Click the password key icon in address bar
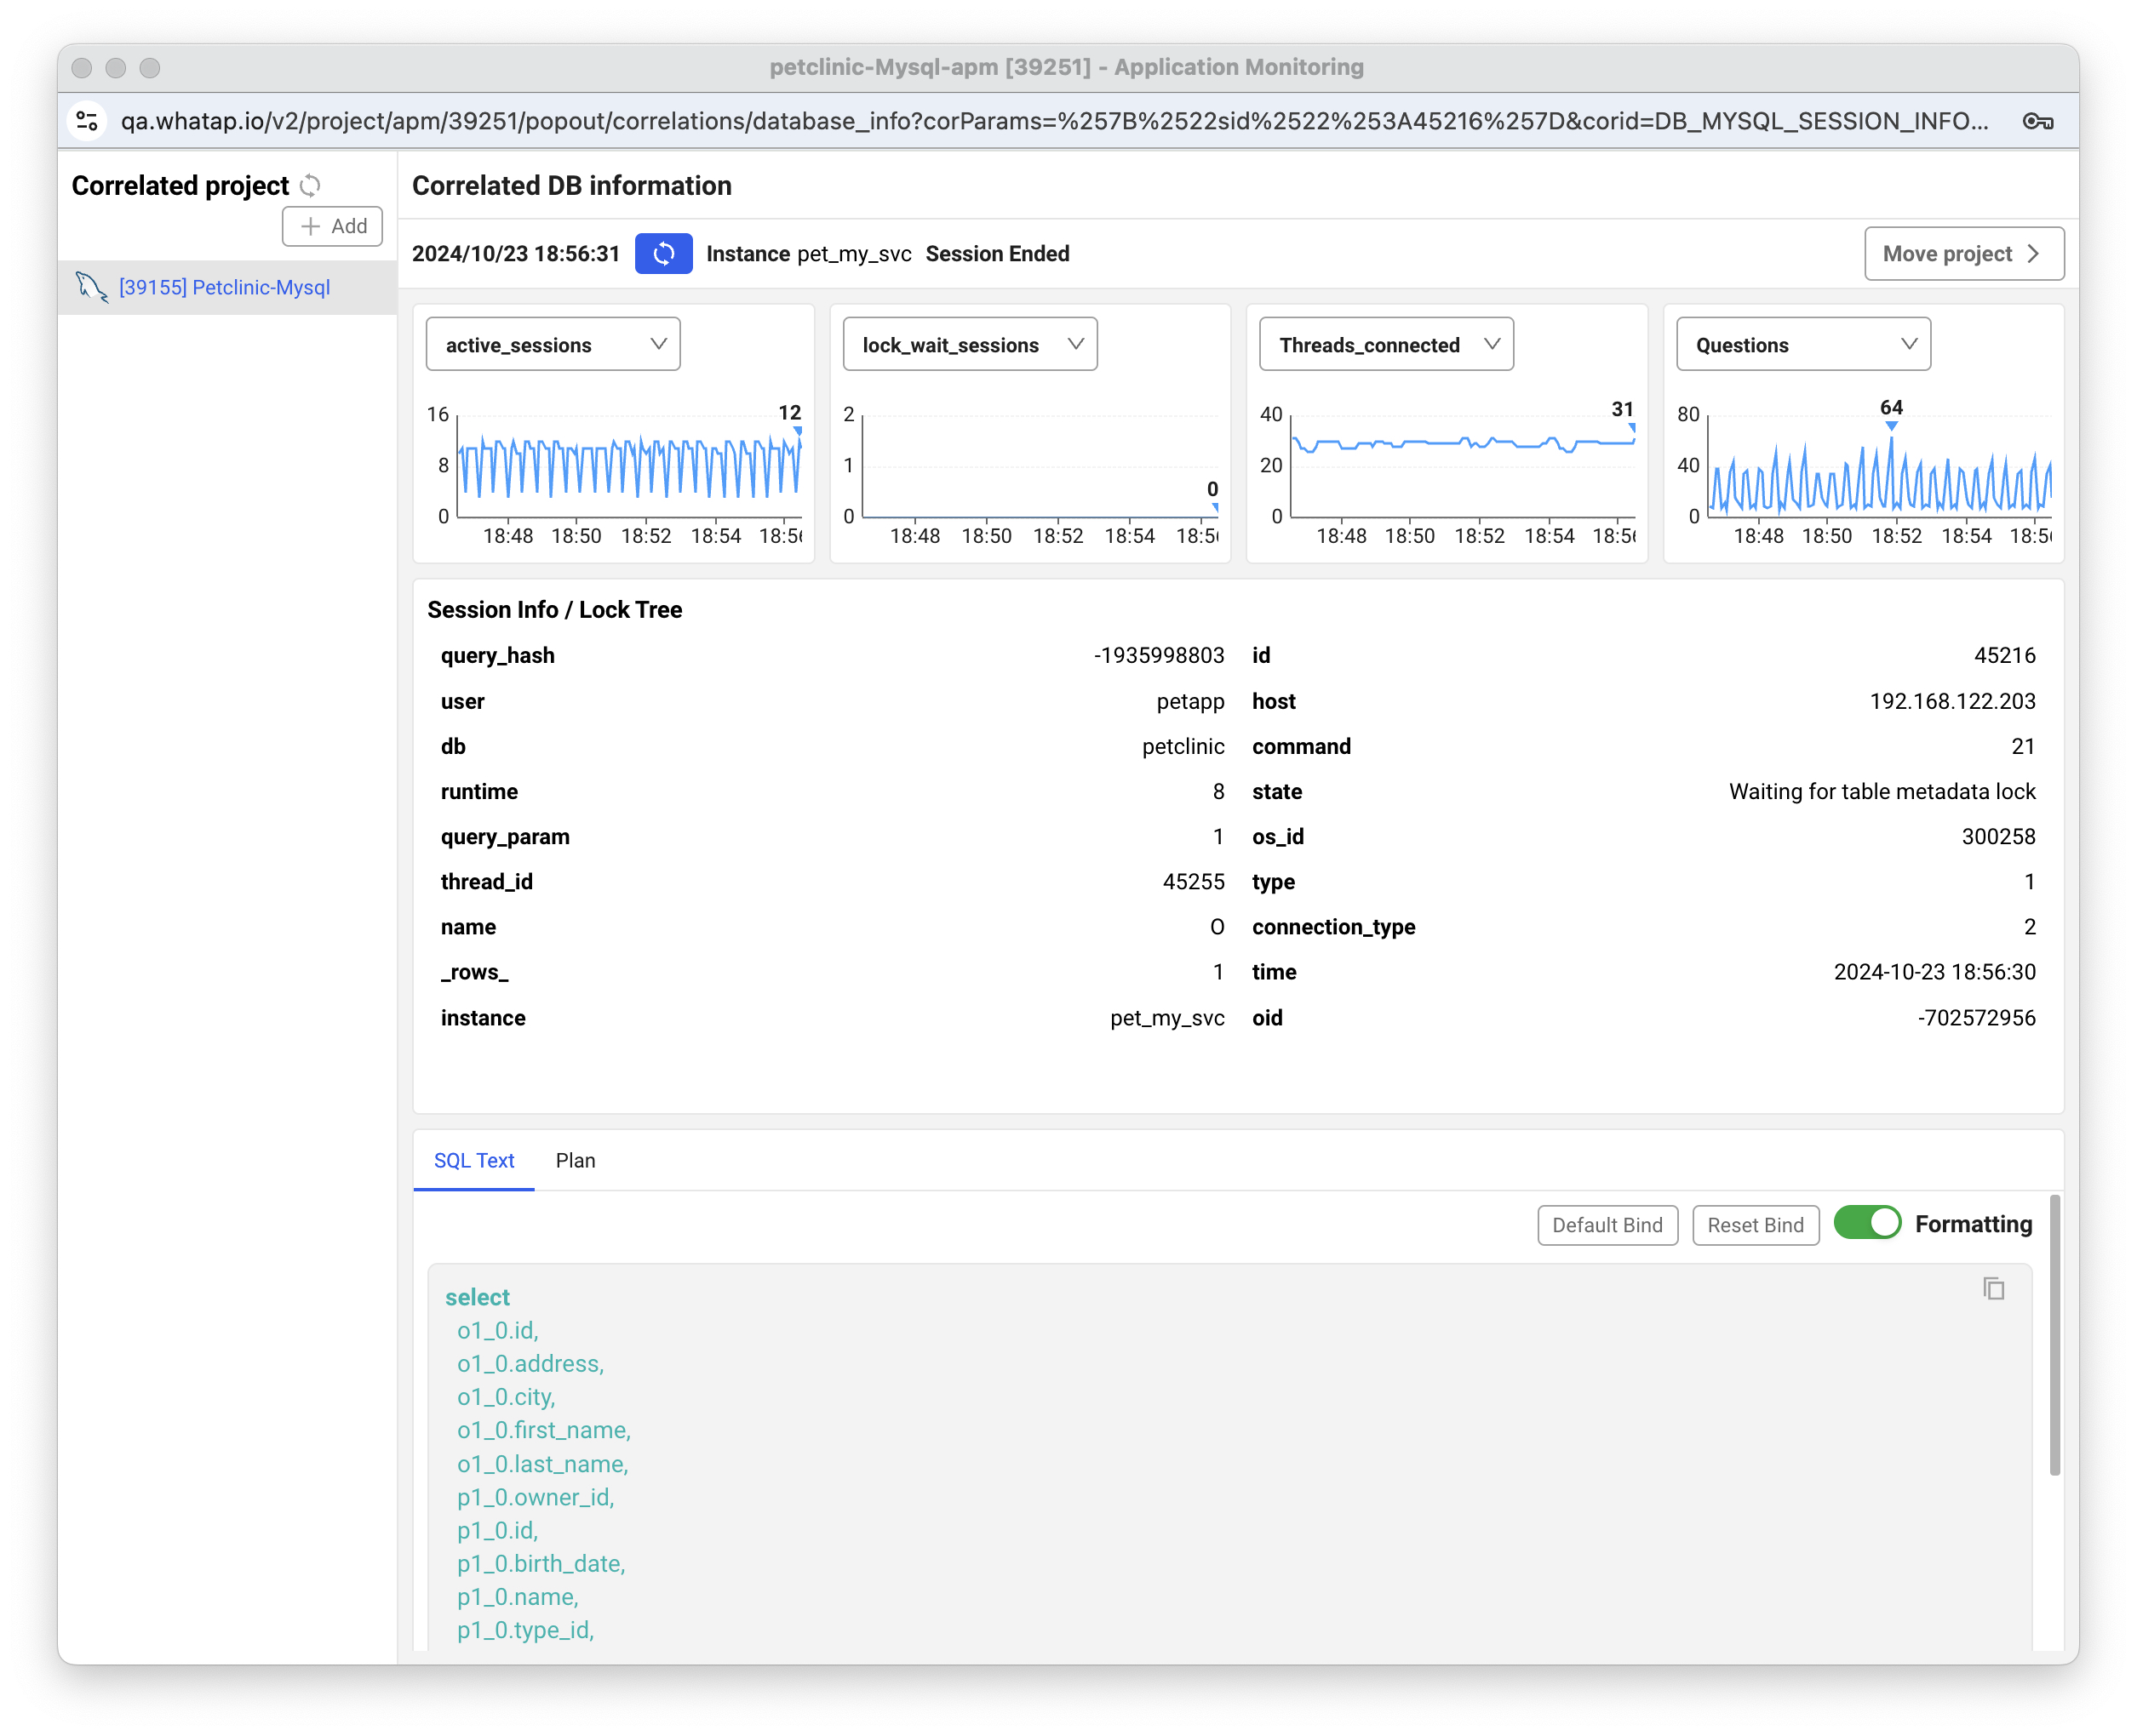This screenshot has height=1736, width=2137. pyautogui.click(x=2037, y=121)
